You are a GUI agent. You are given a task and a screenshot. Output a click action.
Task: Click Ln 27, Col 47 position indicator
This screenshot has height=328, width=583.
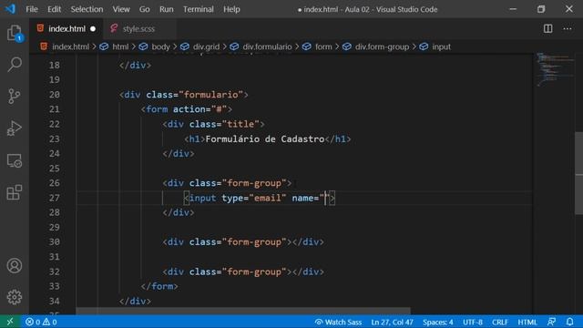tap(392, 322)
